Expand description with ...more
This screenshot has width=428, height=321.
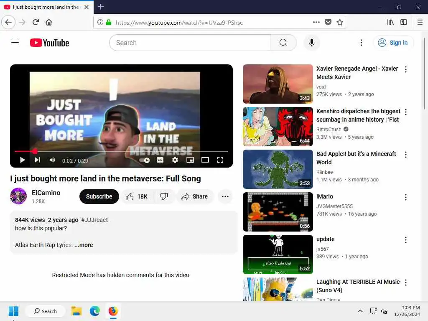pyautogui.click(x=84, y=245)
